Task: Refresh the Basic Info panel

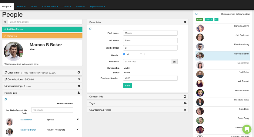Action: click(x=91, y=29)
